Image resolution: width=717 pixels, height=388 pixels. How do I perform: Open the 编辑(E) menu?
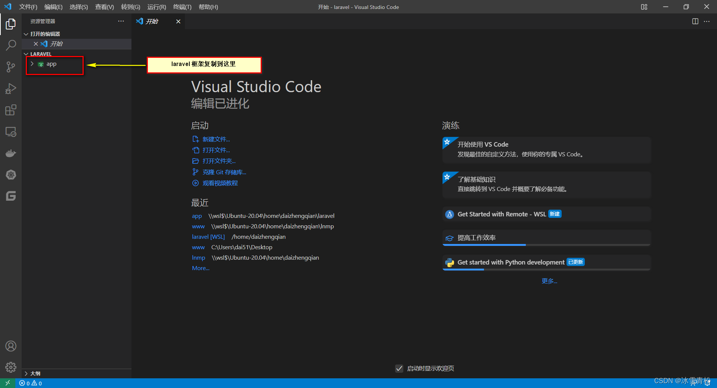click(x=53, y=7)
